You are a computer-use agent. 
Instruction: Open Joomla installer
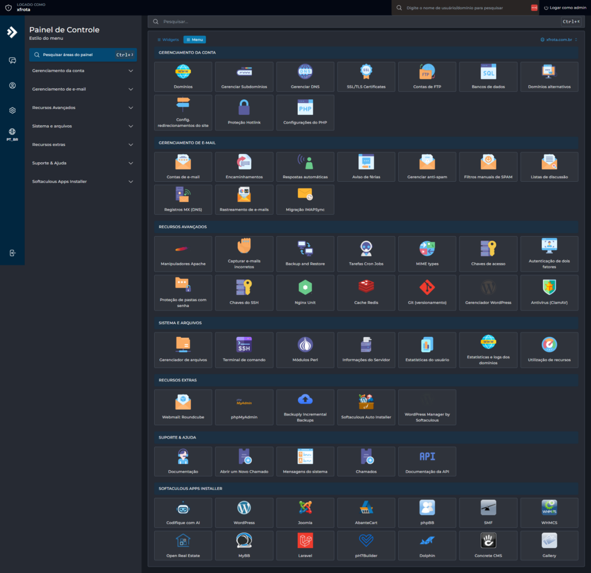[x=305, y=513]
